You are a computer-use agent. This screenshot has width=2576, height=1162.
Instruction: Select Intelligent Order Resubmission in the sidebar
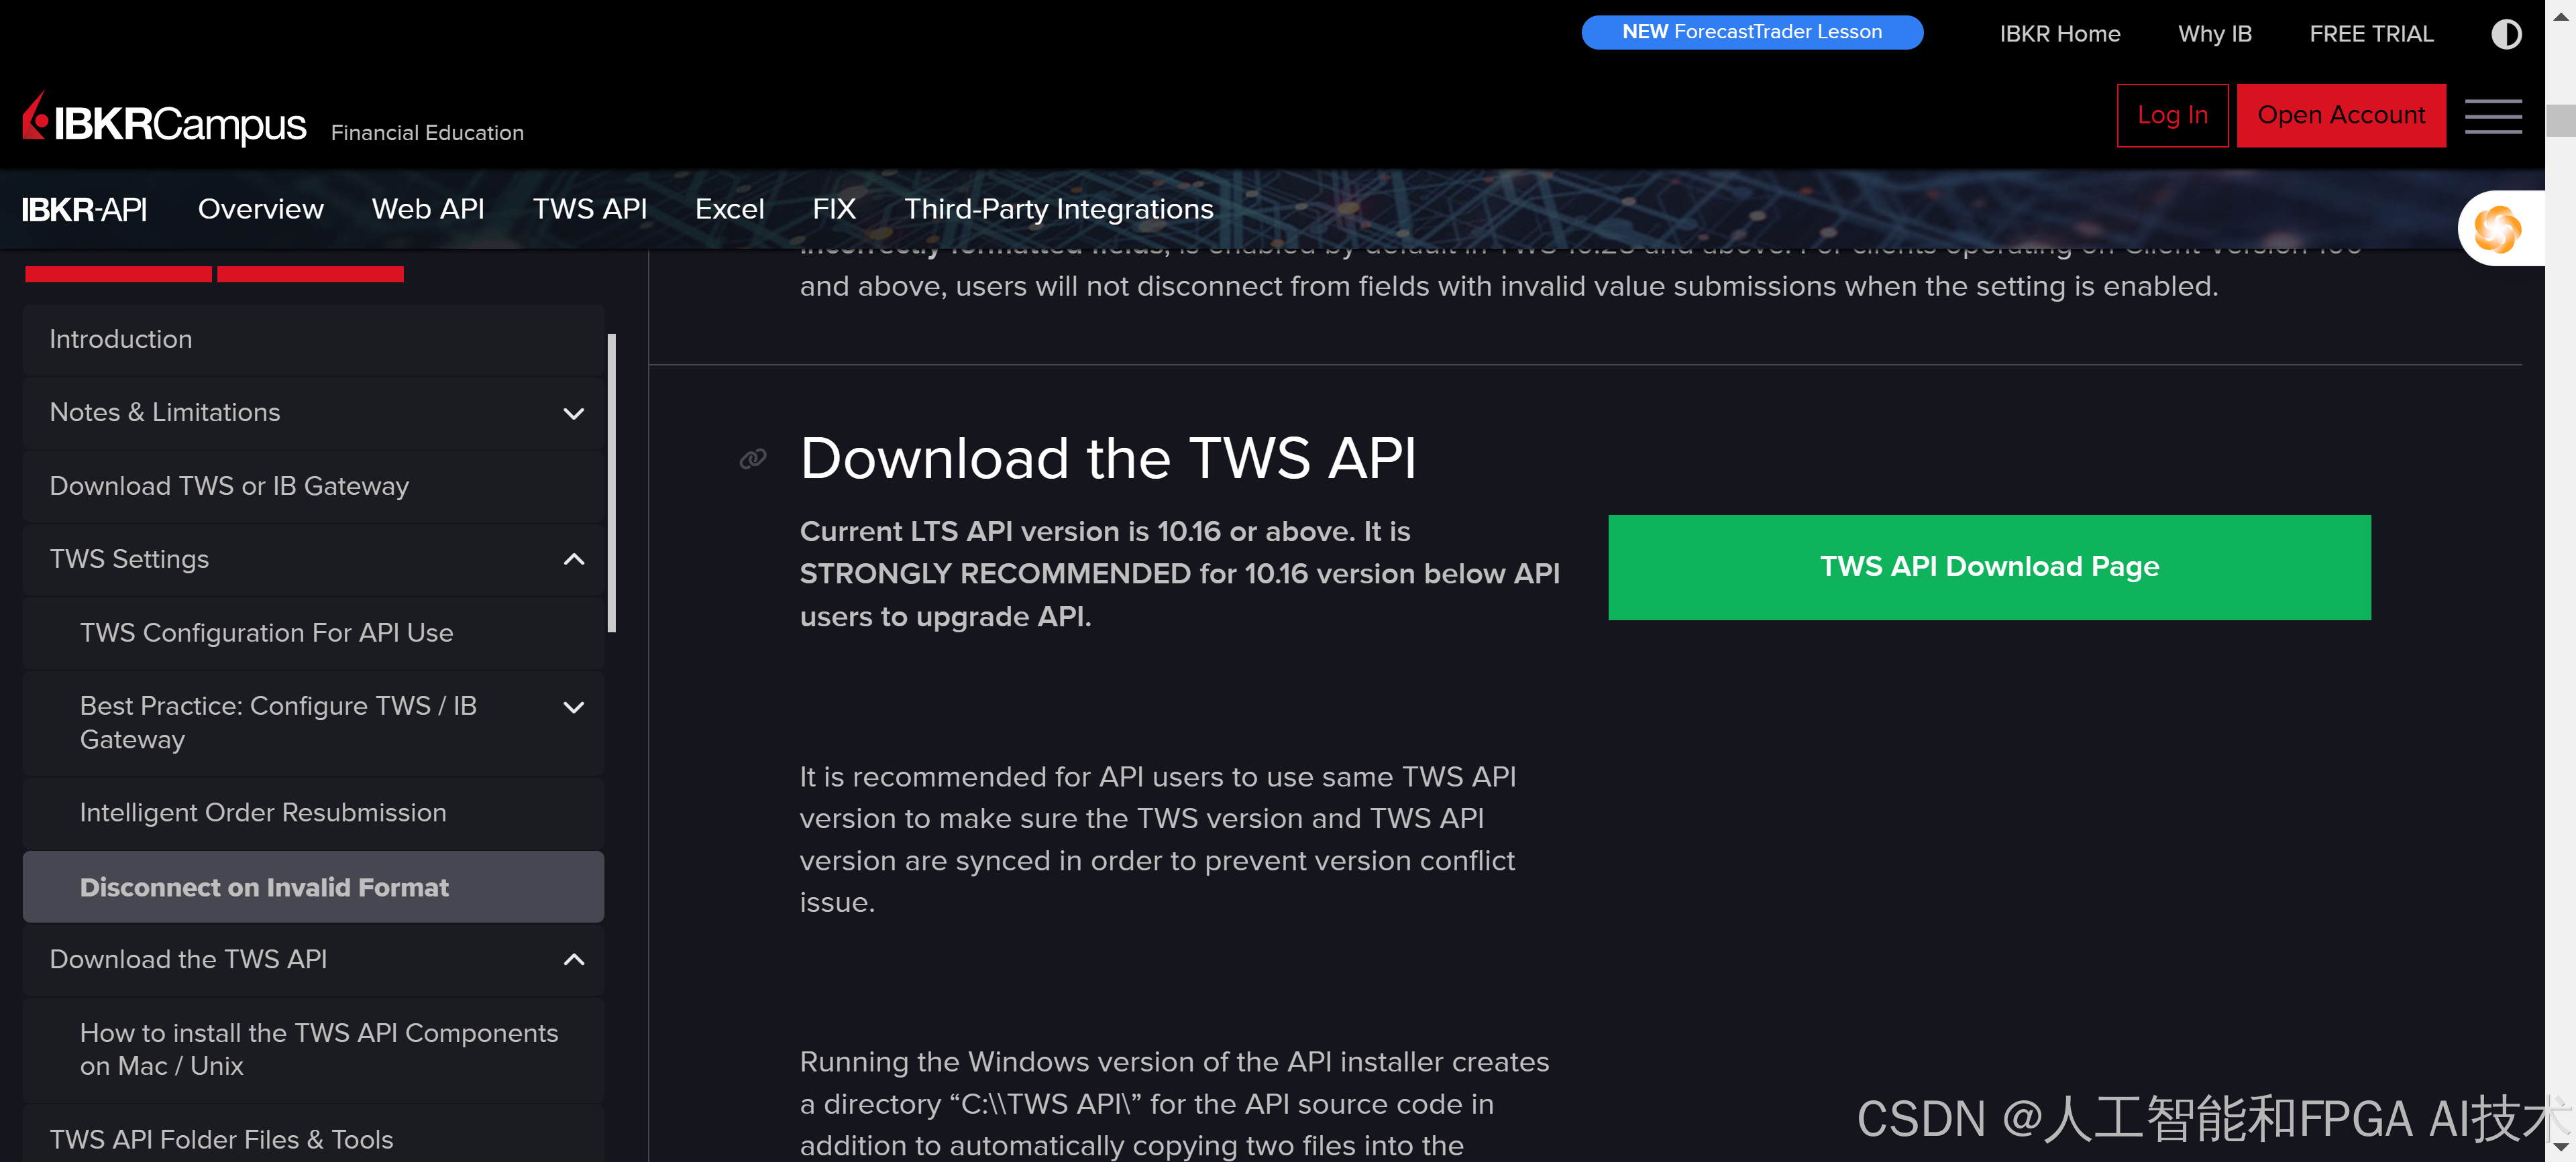[x=313, y=813]
